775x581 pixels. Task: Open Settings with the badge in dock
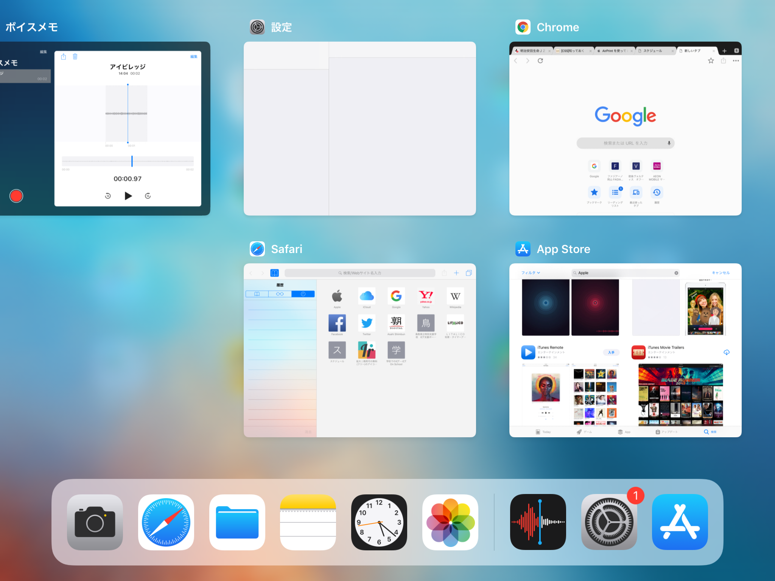(x=609, y=522)
